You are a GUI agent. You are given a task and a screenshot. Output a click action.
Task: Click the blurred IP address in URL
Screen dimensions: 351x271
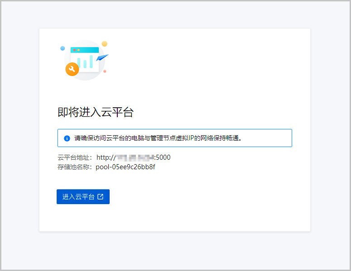(x=135, y=157)
